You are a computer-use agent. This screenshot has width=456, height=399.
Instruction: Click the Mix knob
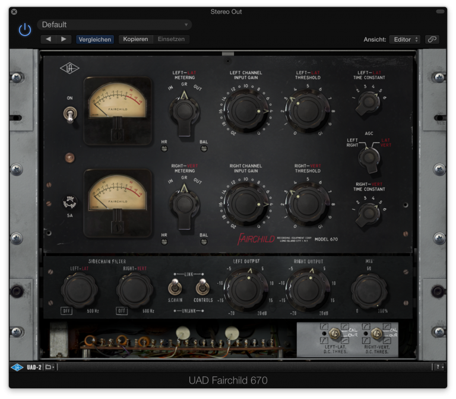click(x=369, y=290)
